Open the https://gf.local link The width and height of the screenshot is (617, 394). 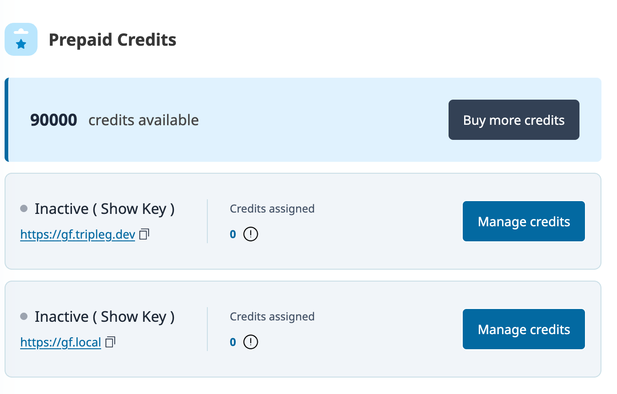tap(60, 342)
